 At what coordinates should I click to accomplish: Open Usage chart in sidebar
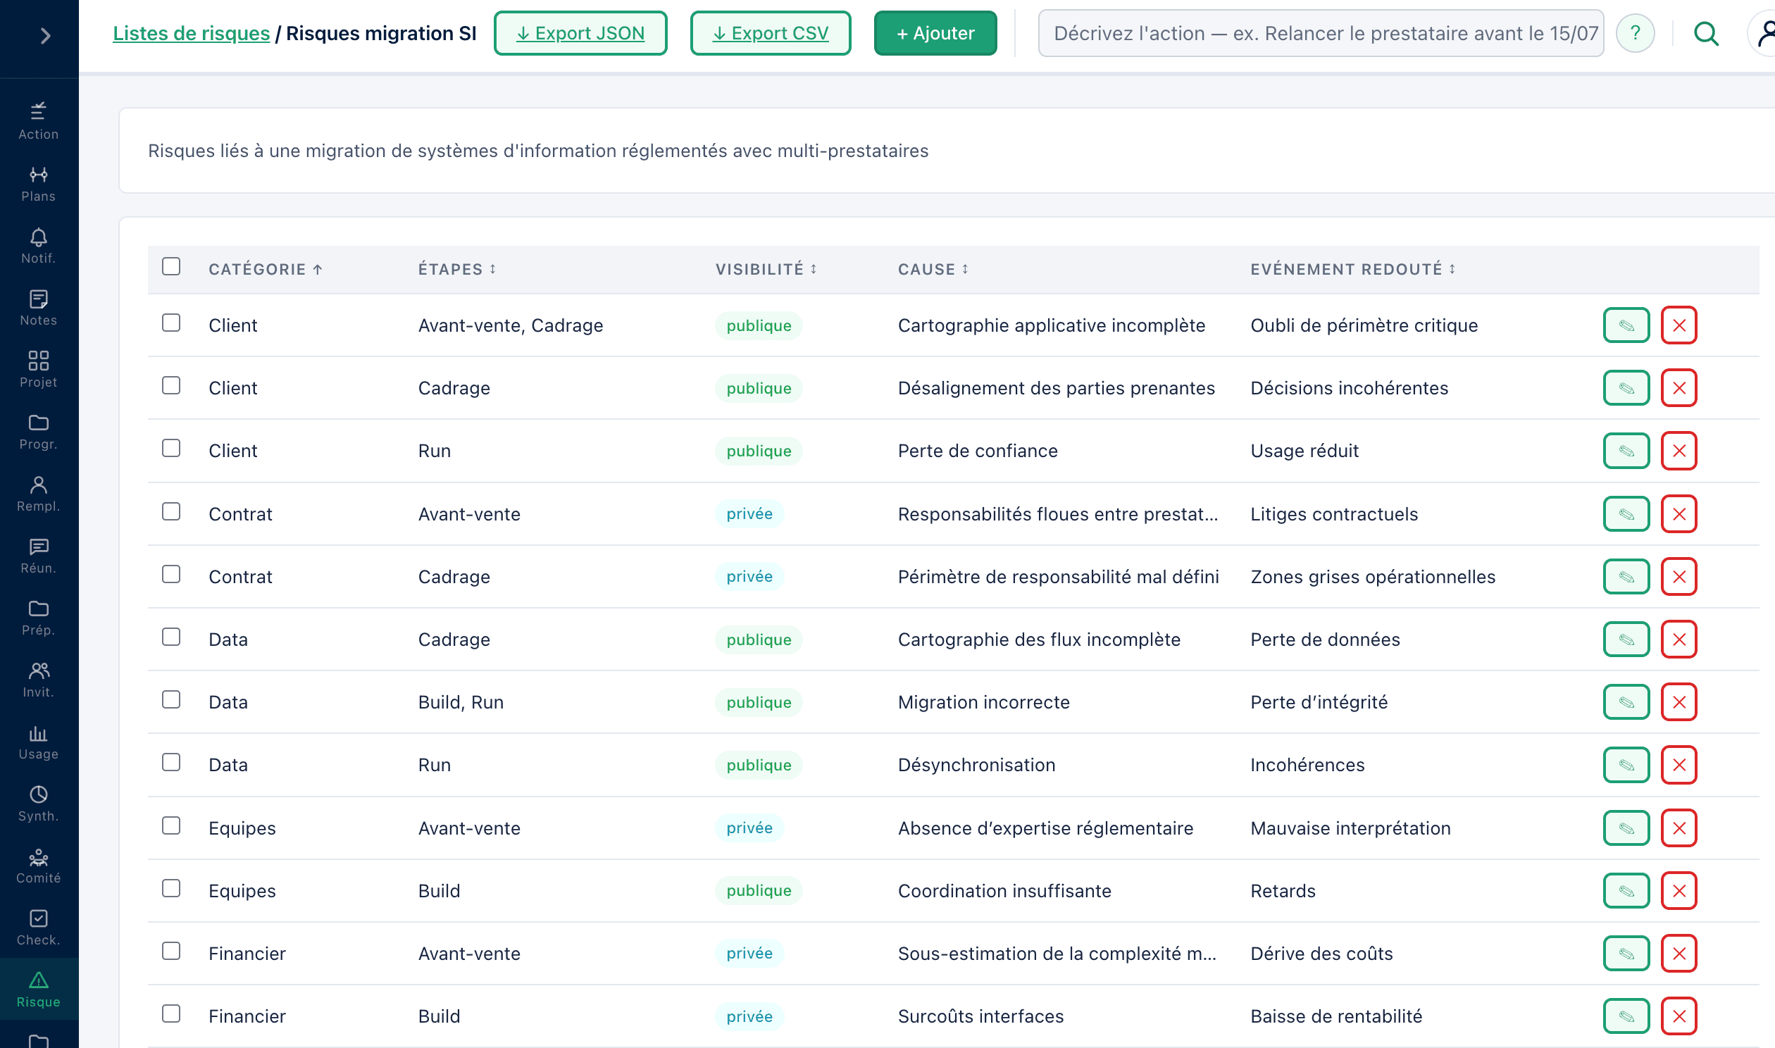pos(39,742)
